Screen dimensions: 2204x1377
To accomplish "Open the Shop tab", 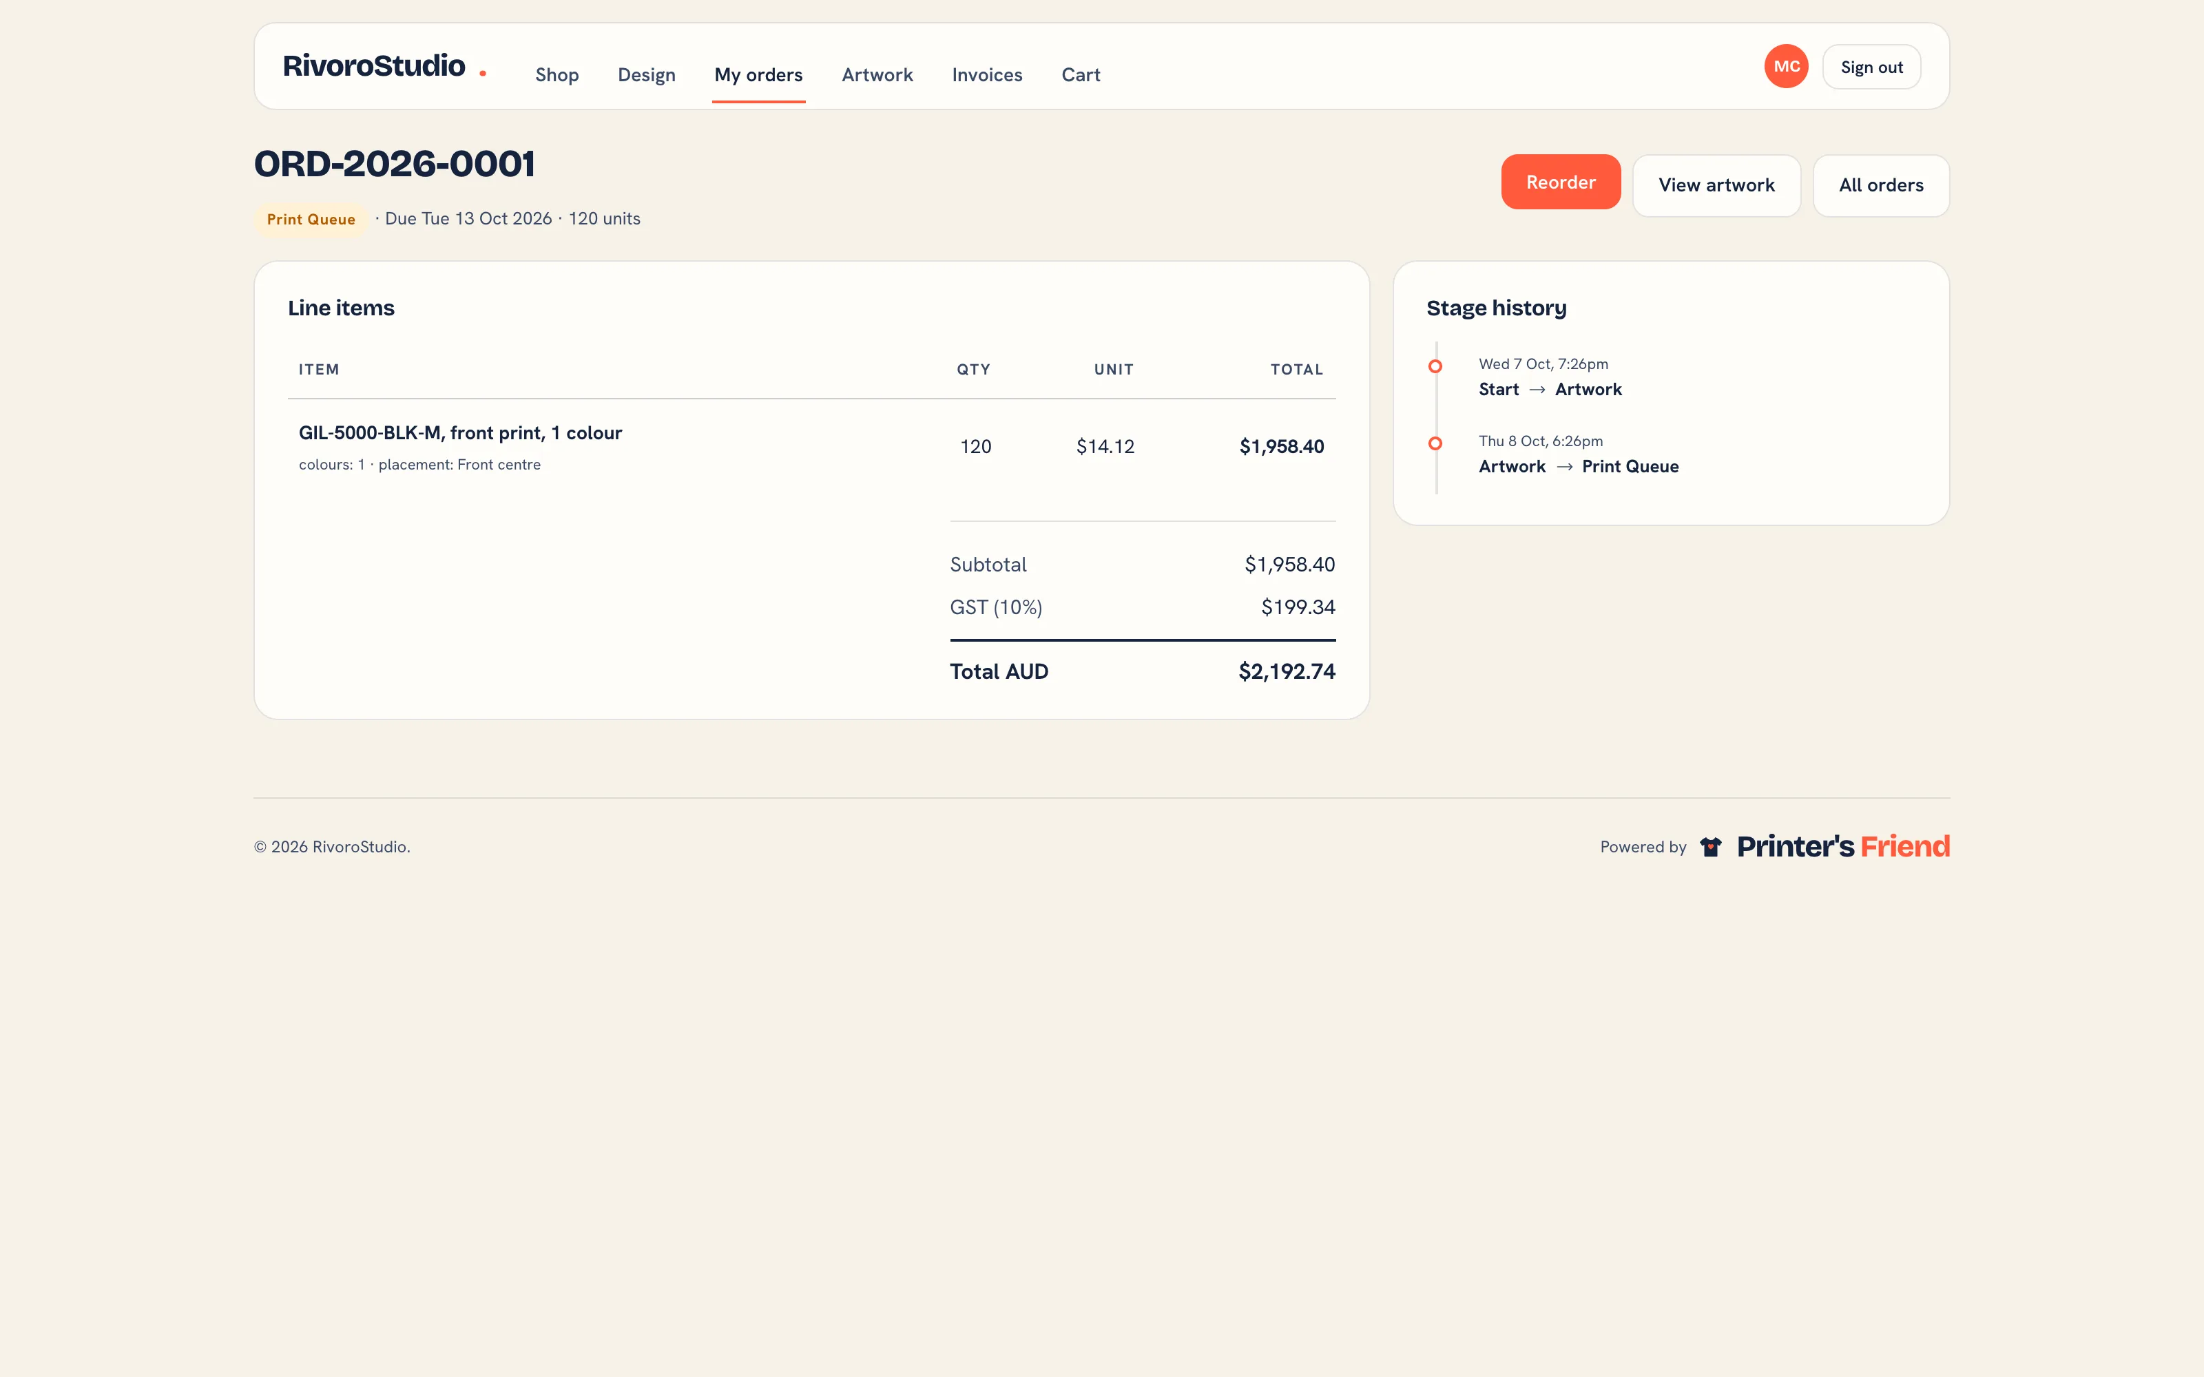I will coord(557,74).
